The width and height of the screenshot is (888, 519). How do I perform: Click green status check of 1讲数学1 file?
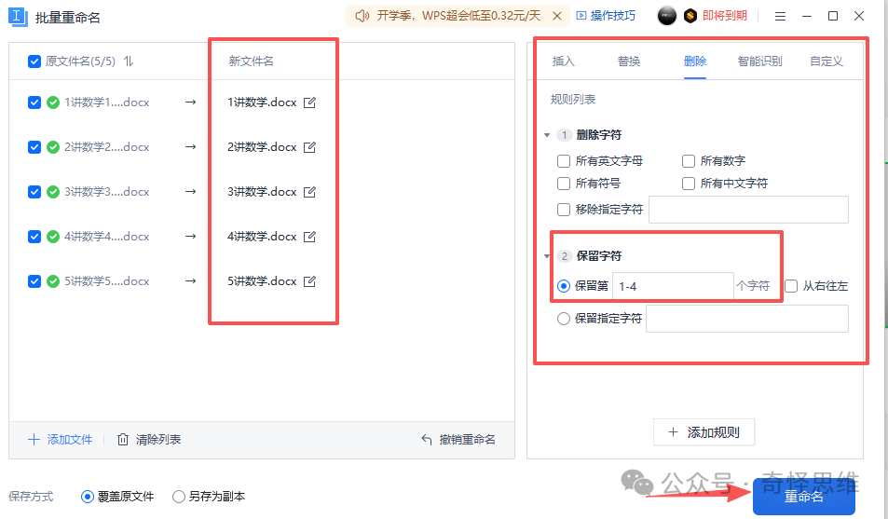pos(53,102)
